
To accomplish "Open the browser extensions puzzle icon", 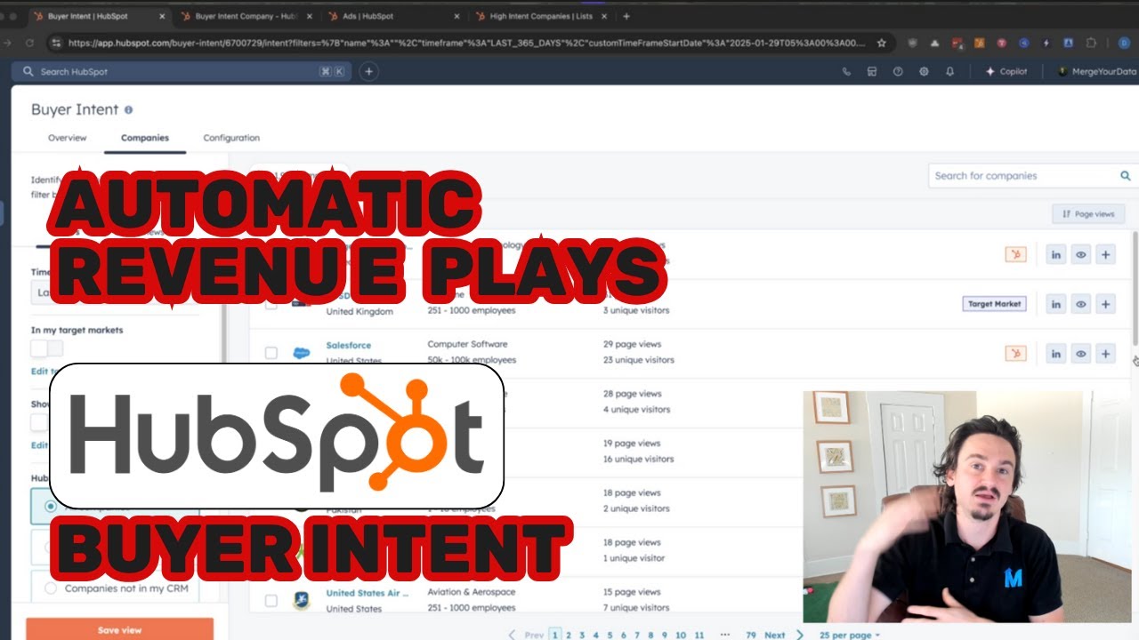I will click(x=1089, y=43).
